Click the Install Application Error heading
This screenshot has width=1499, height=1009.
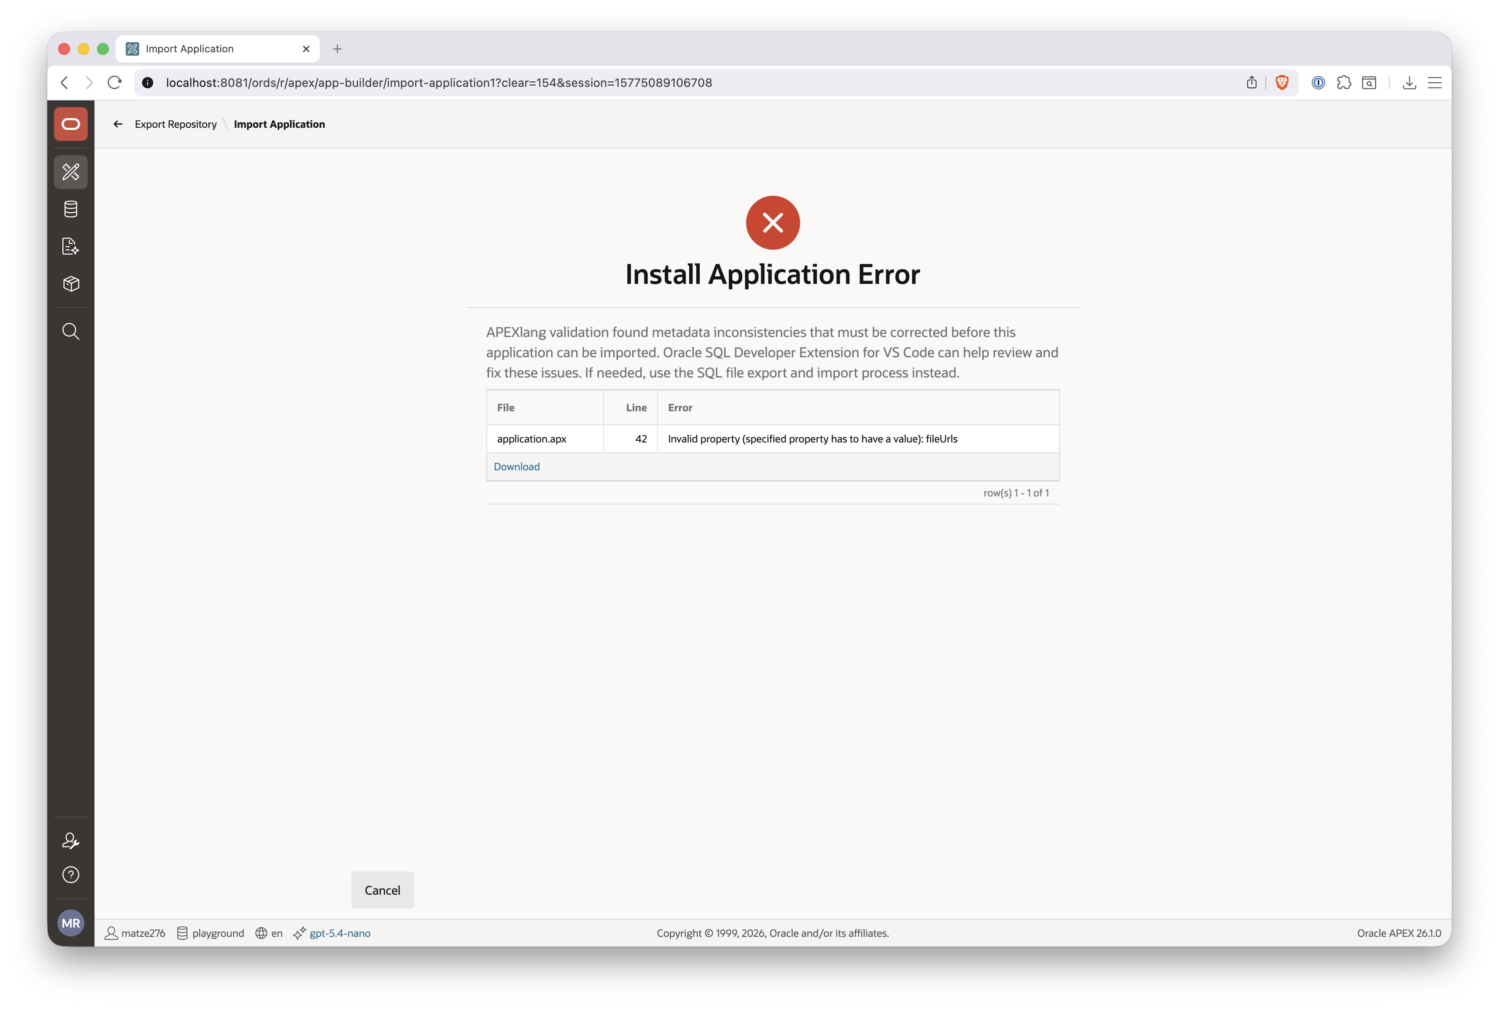point(773,275)
